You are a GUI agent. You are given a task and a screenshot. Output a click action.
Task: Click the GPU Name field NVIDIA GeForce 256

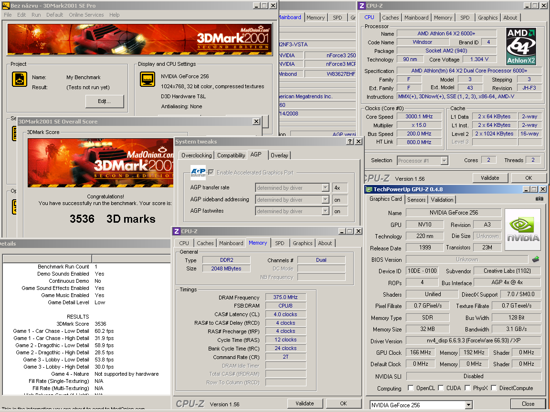454,213
